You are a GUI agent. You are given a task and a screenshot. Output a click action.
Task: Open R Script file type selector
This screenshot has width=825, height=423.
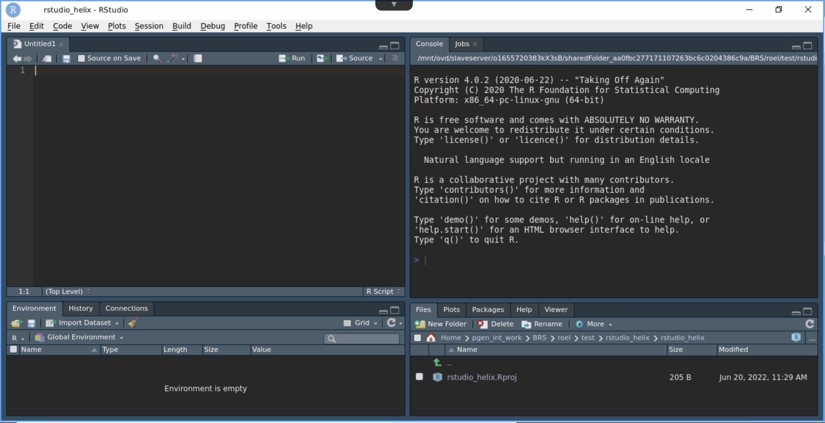pyautogui.click(x=383, y=291)
